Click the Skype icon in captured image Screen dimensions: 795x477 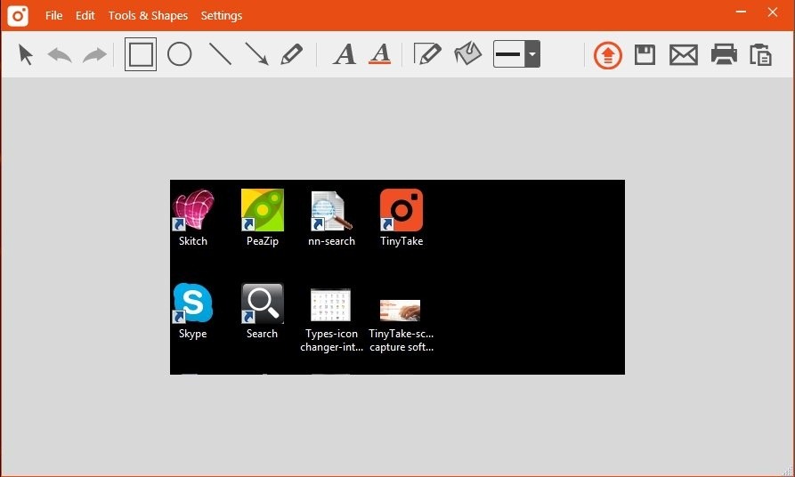(192, 303)
